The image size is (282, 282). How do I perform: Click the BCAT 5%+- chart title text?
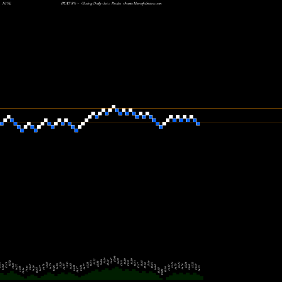[x=70, y=3]
